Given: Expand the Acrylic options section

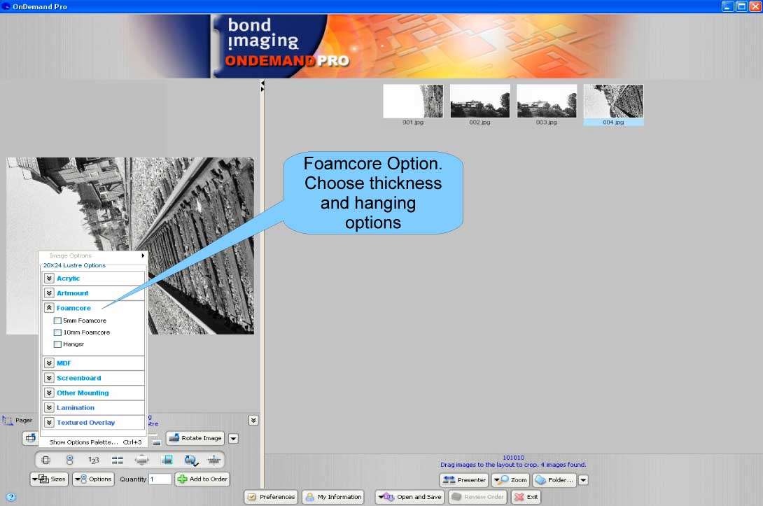Looking at the screenshot, I should click(49, 278).
